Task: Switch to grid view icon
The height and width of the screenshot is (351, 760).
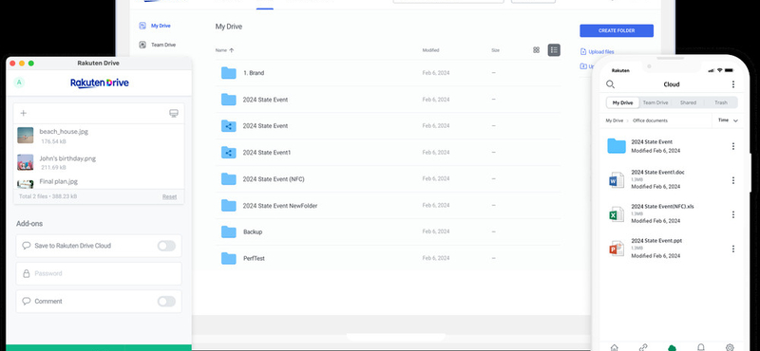Action: click(536, 50)
